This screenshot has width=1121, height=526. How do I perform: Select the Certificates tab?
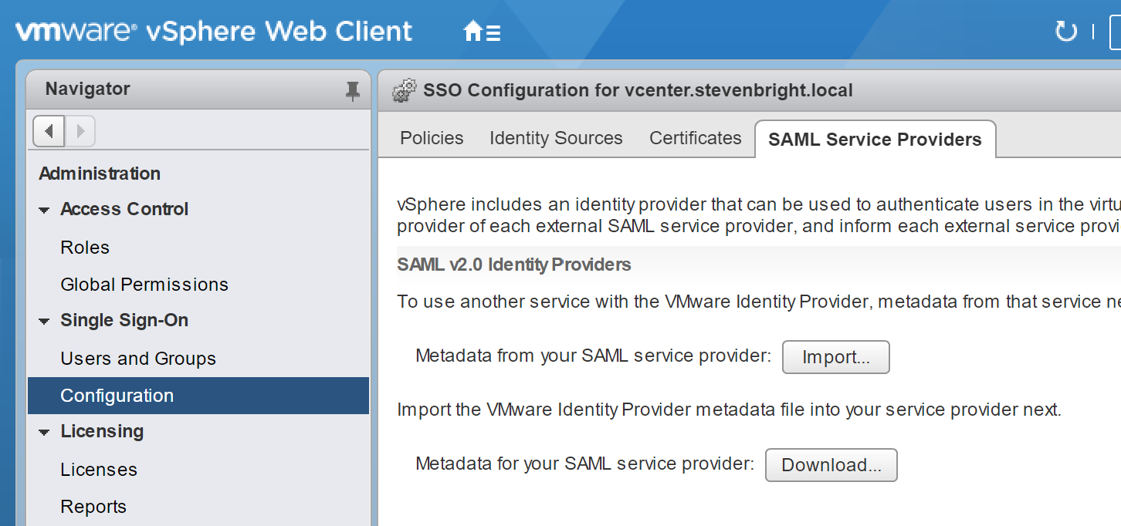(695, 138)
